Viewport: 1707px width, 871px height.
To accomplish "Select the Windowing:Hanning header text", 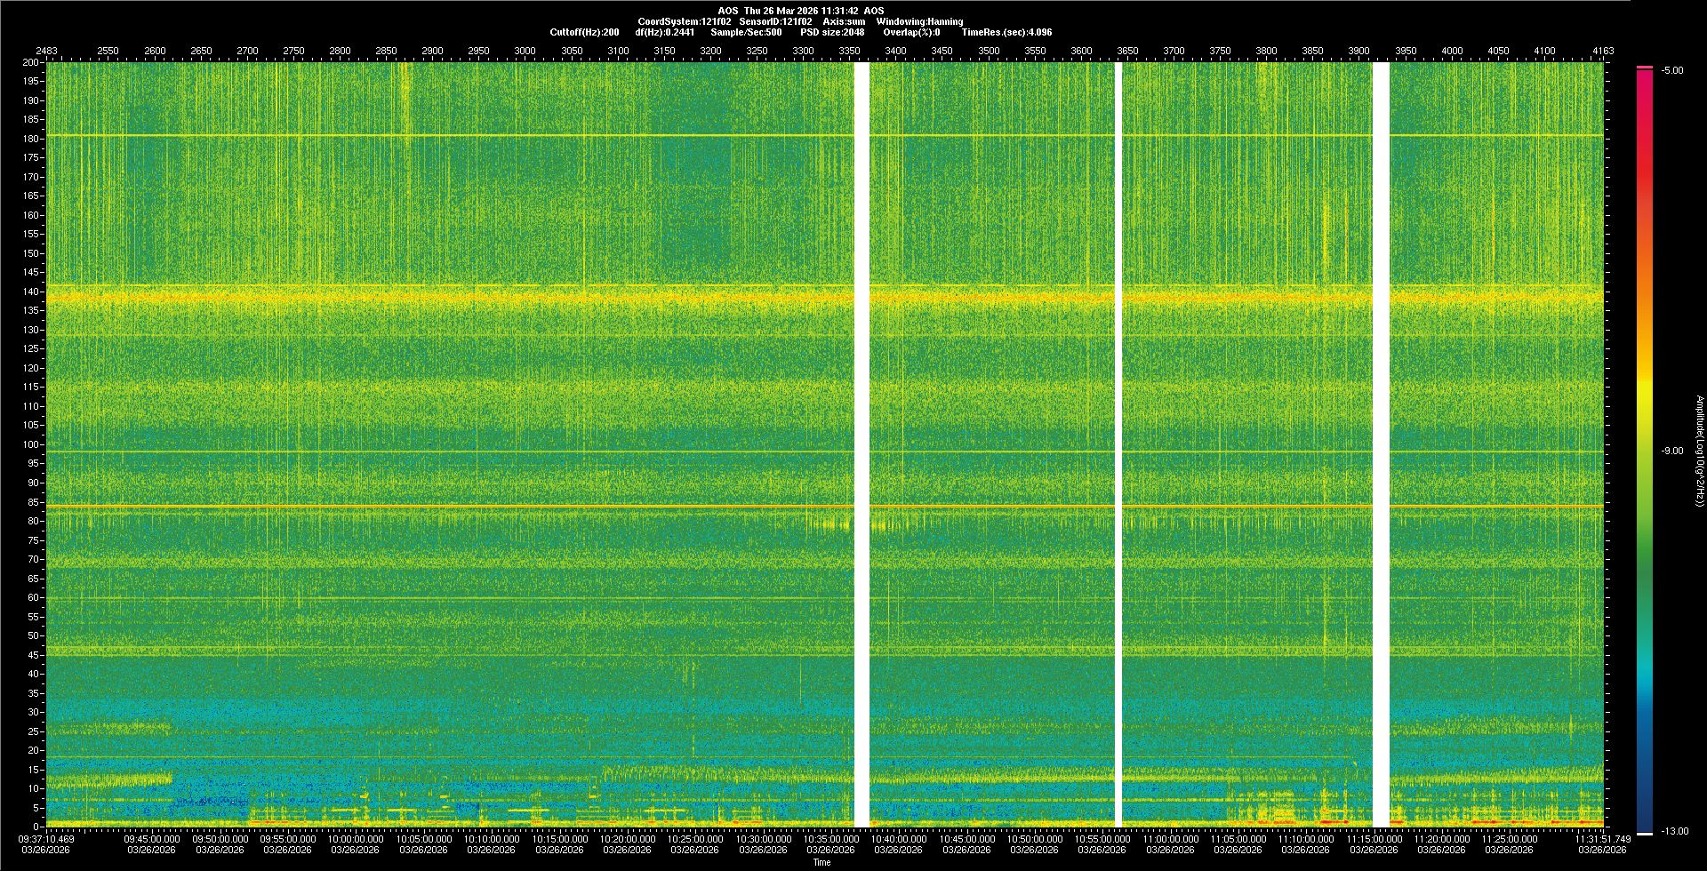I will [919, 21].
